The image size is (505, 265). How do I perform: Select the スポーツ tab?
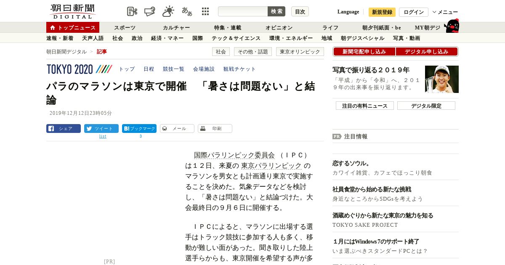click(x=125, y=27)
